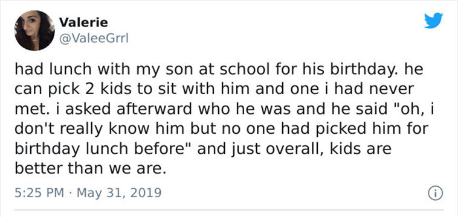The image size is (458, 217).
Task: Click tweet line starting "can pick 2 kids"
Action: click(214, 90)
